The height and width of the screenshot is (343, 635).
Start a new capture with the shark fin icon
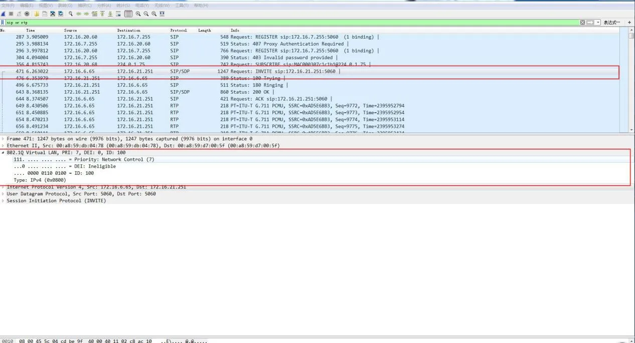[3, 14]
